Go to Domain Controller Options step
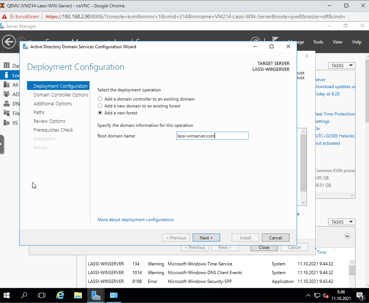 61,95
